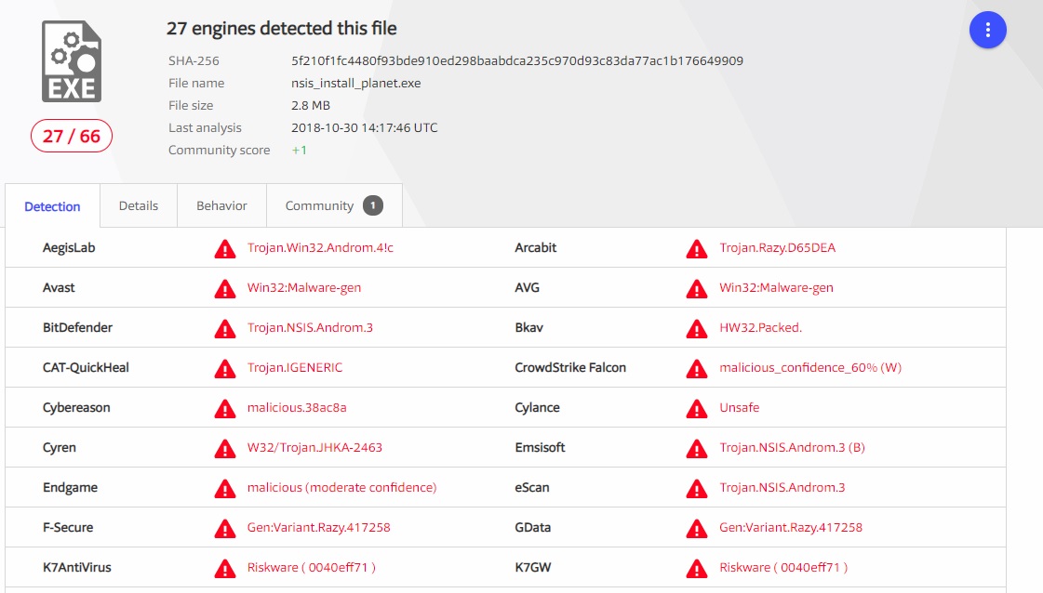Click the 27 engines detected this file heading
The width and height of the screenshot is (1043, 593).
coord(281,29)
